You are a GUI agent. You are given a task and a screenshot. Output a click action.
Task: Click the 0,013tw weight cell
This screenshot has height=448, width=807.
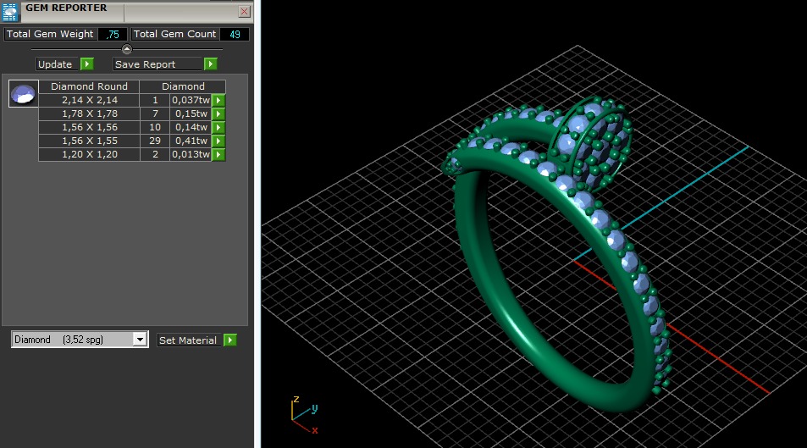[x=191, y=154]
